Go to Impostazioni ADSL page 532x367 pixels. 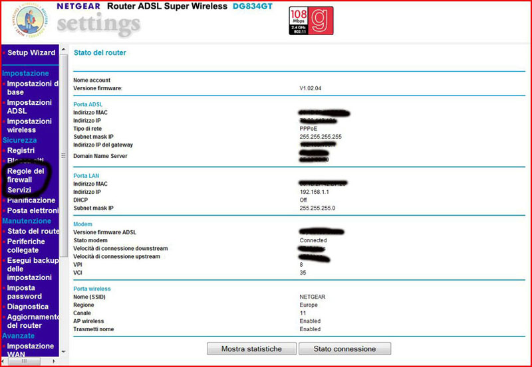pyautogui.click(x=29, y=107)
